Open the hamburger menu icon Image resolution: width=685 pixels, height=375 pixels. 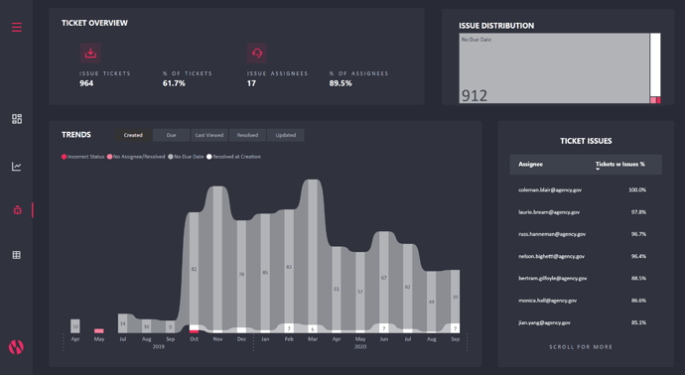pyautogui.click(x=17, y=28)
